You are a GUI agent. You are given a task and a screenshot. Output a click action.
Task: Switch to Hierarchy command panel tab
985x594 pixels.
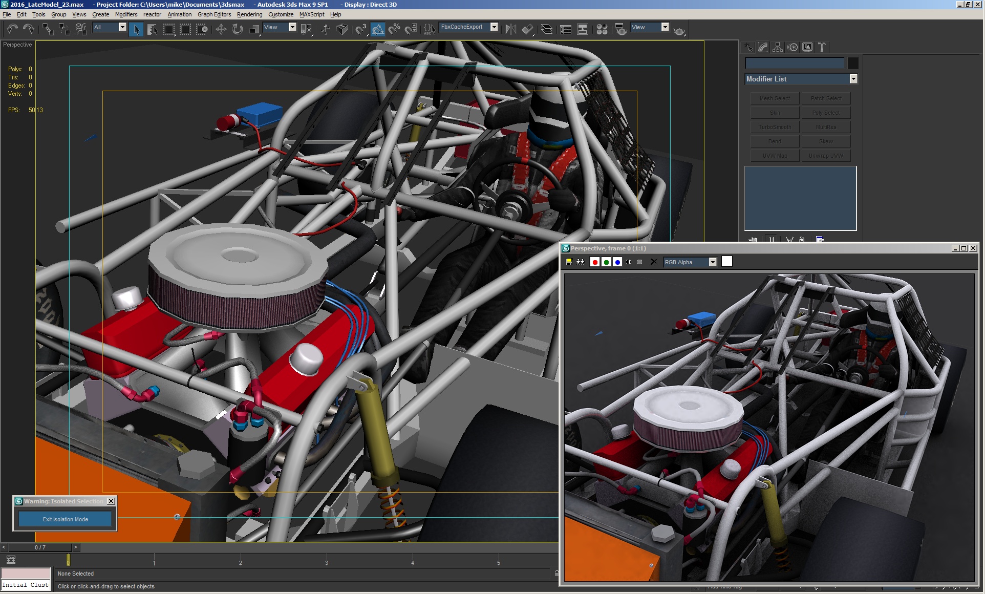click(x=778, y=47)
